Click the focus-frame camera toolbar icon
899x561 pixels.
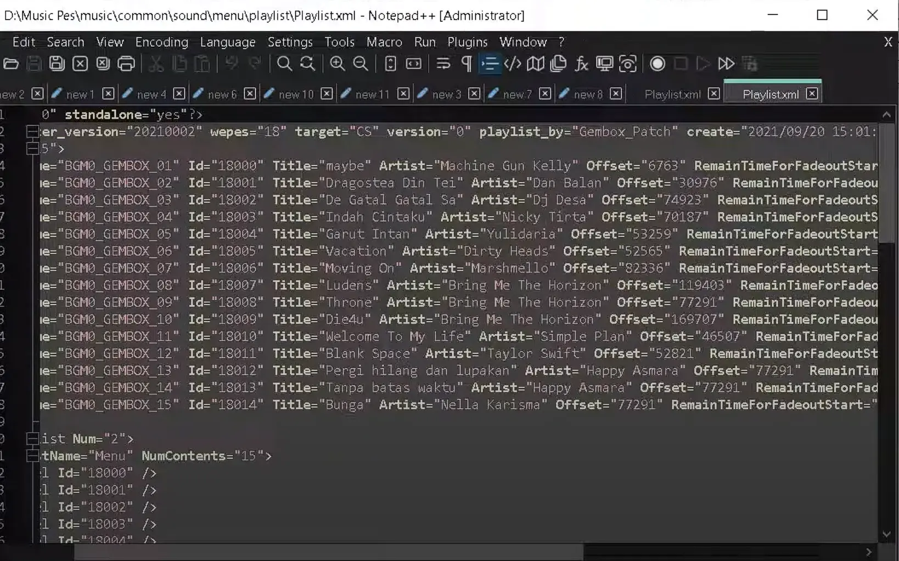click(x=627, y=64)
